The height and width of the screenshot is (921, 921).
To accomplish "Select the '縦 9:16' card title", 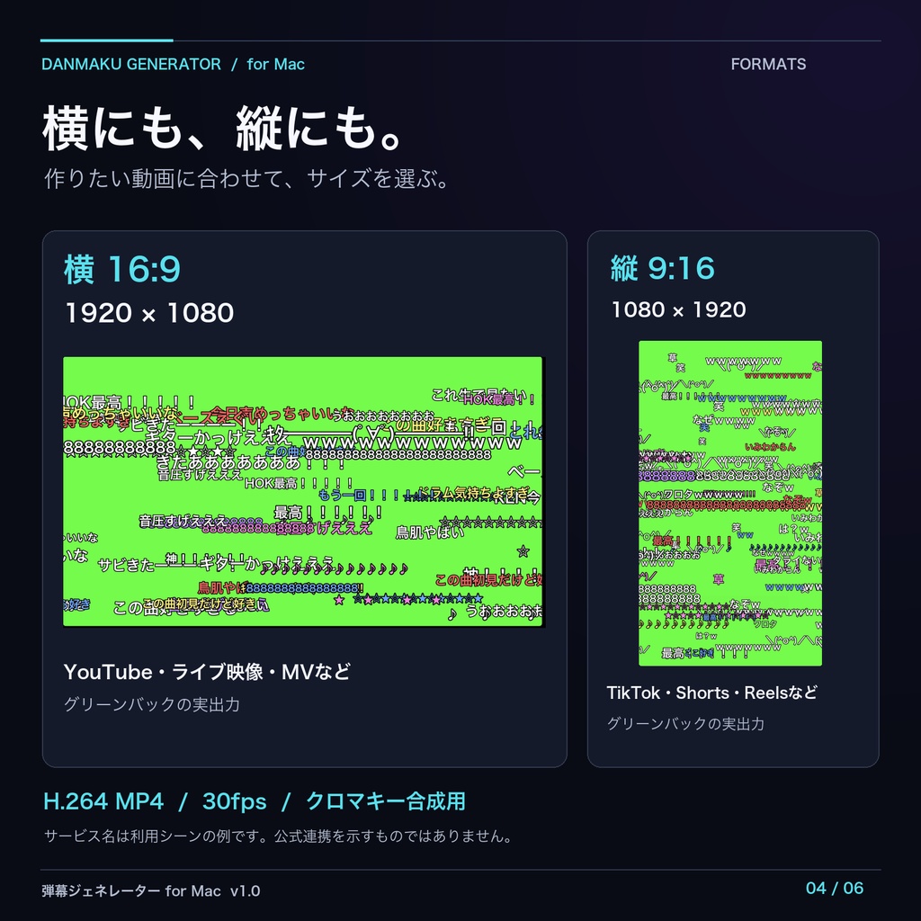I will point(662,268).
